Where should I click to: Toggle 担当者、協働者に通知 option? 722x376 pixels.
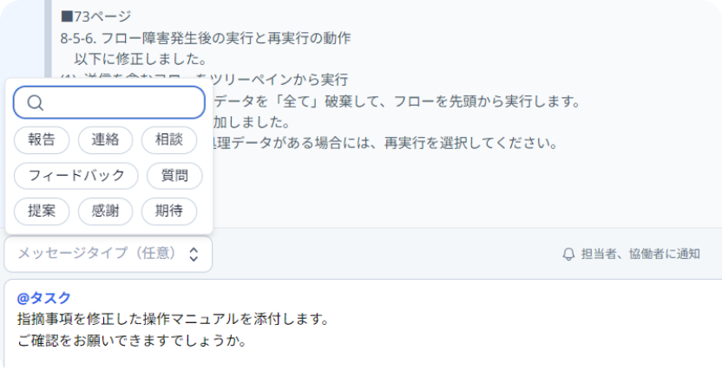(x=631, y=254)
